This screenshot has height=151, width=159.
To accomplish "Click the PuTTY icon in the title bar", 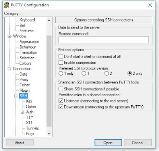I will 6,5.
